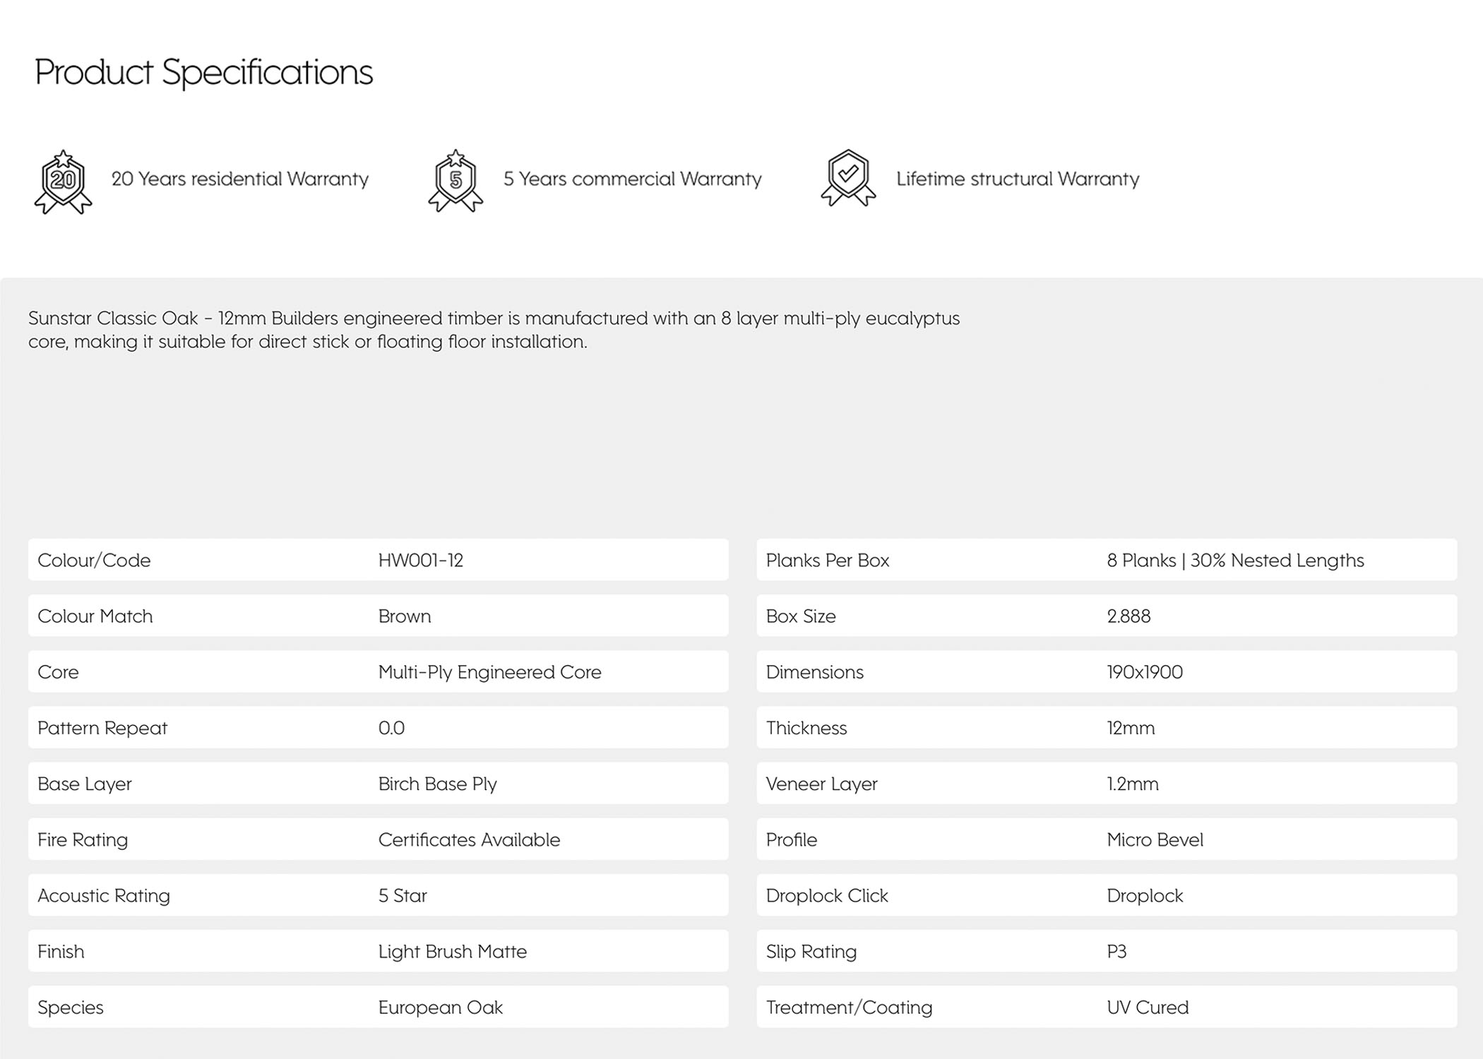Click the Lifetime structural Warranty label

tap(1018, 179)
